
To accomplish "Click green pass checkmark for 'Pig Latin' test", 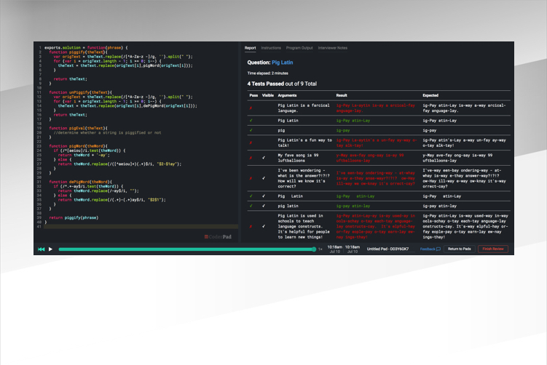I will pyautogui.click(x=251, y=119).
